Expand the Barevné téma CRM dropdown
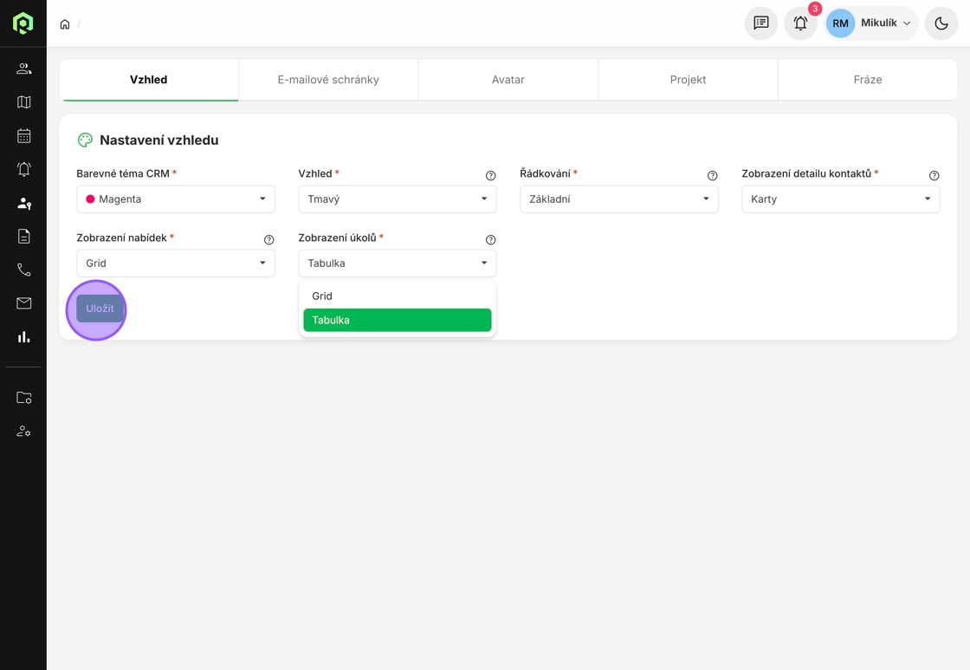The image size is (970, 670). [x=175, y=199]
